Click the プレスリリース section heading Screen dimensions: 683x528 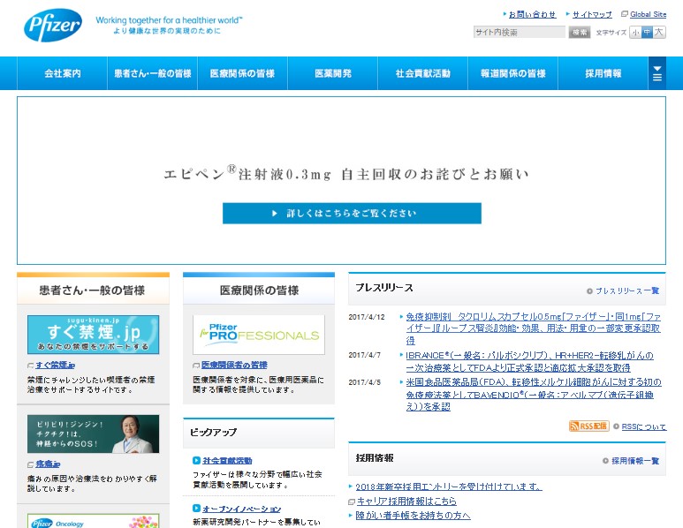pos(384,288)
